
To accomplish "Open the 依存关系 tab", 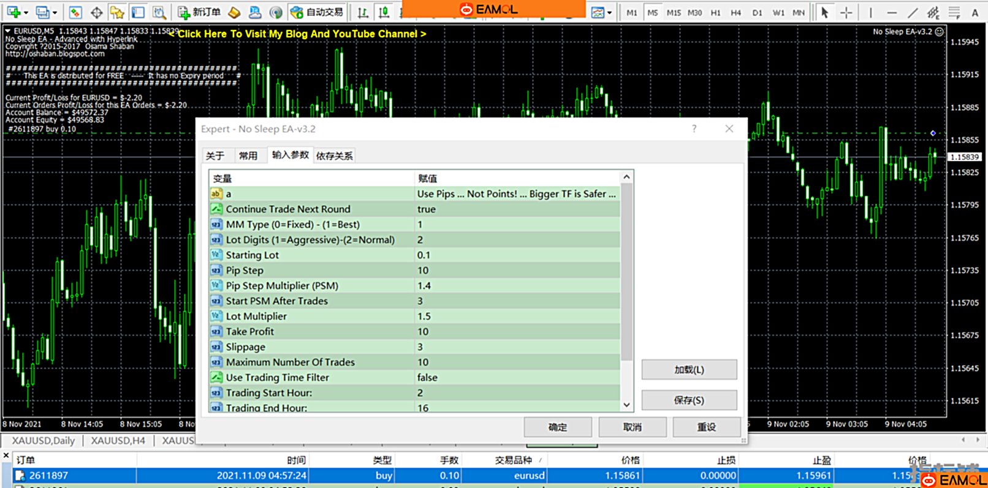I will (334, 156).
